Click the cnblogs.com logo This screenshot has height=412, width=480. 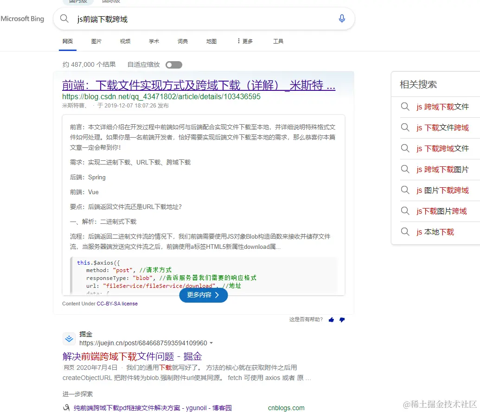click(286, 407)
